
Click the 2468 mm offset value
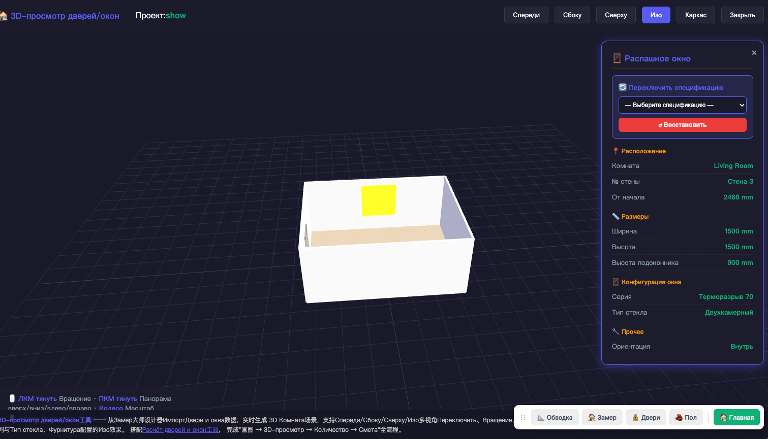[x=738, y=197]
